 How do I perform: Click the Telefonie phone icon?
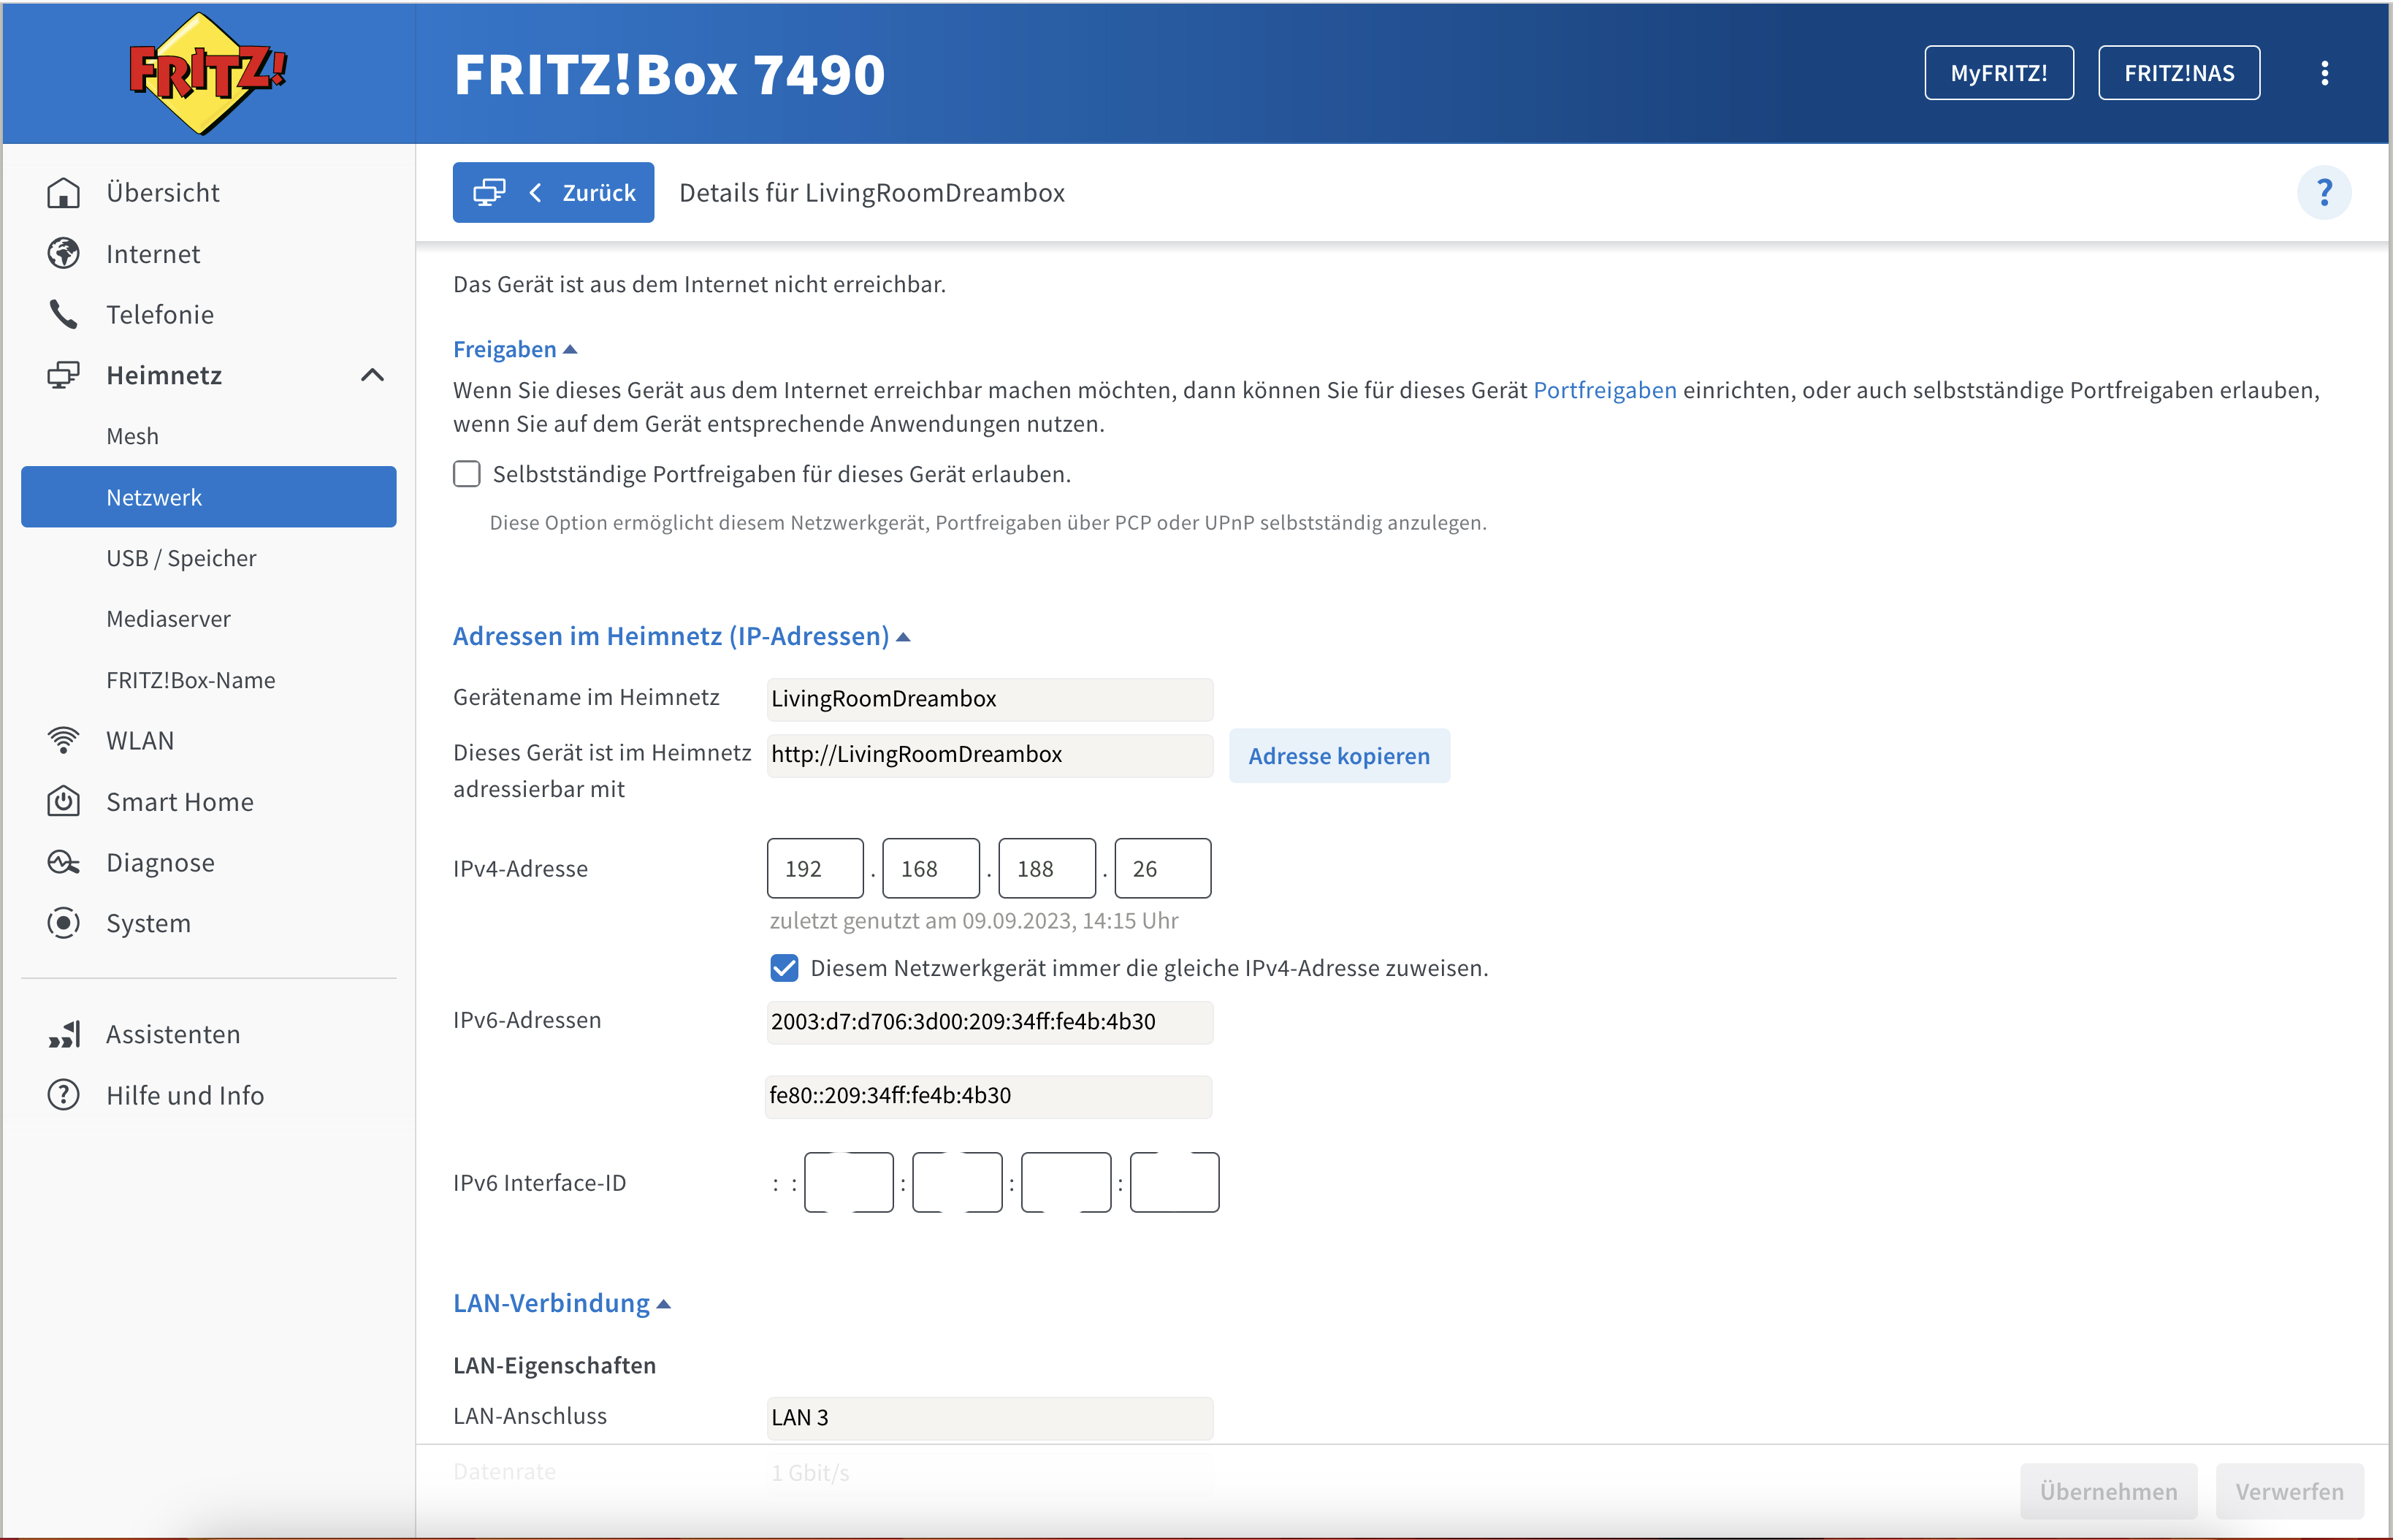tap(63, 314)
